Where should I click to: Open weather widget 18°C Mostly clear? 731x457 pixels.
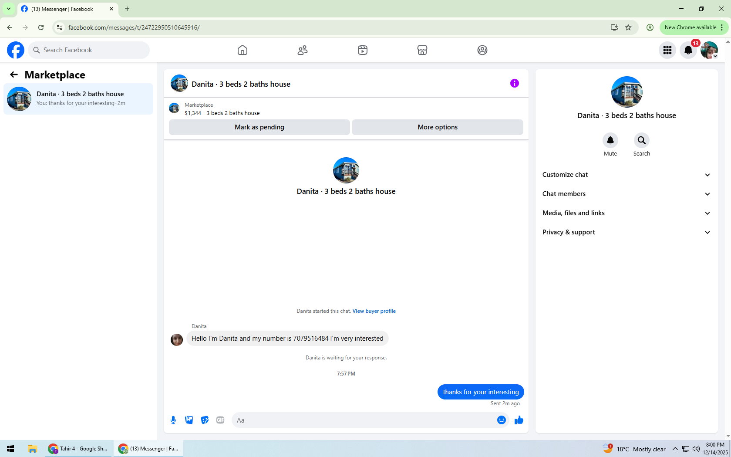(634, 449)
